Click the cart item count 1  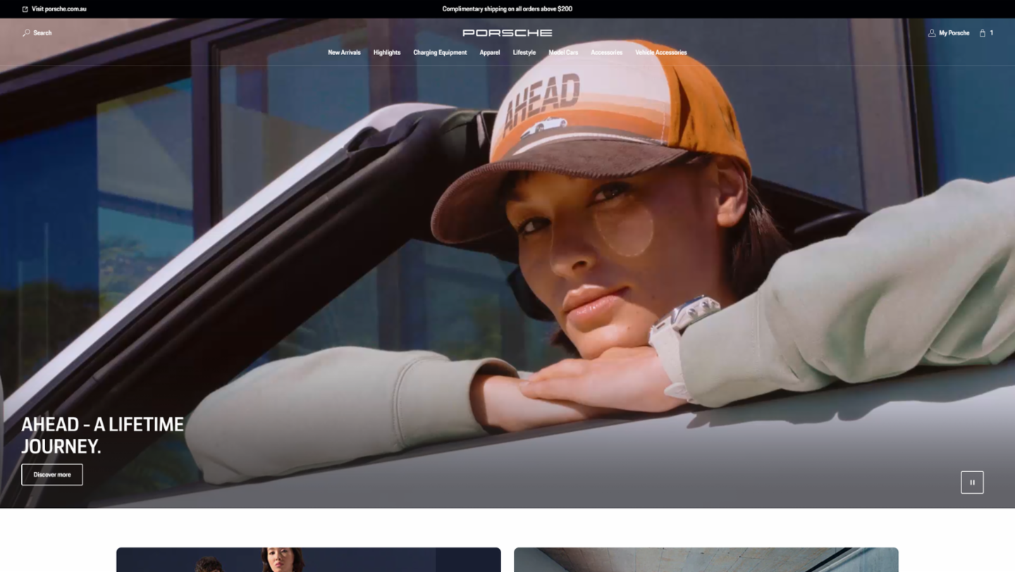(x=992, y=33)
